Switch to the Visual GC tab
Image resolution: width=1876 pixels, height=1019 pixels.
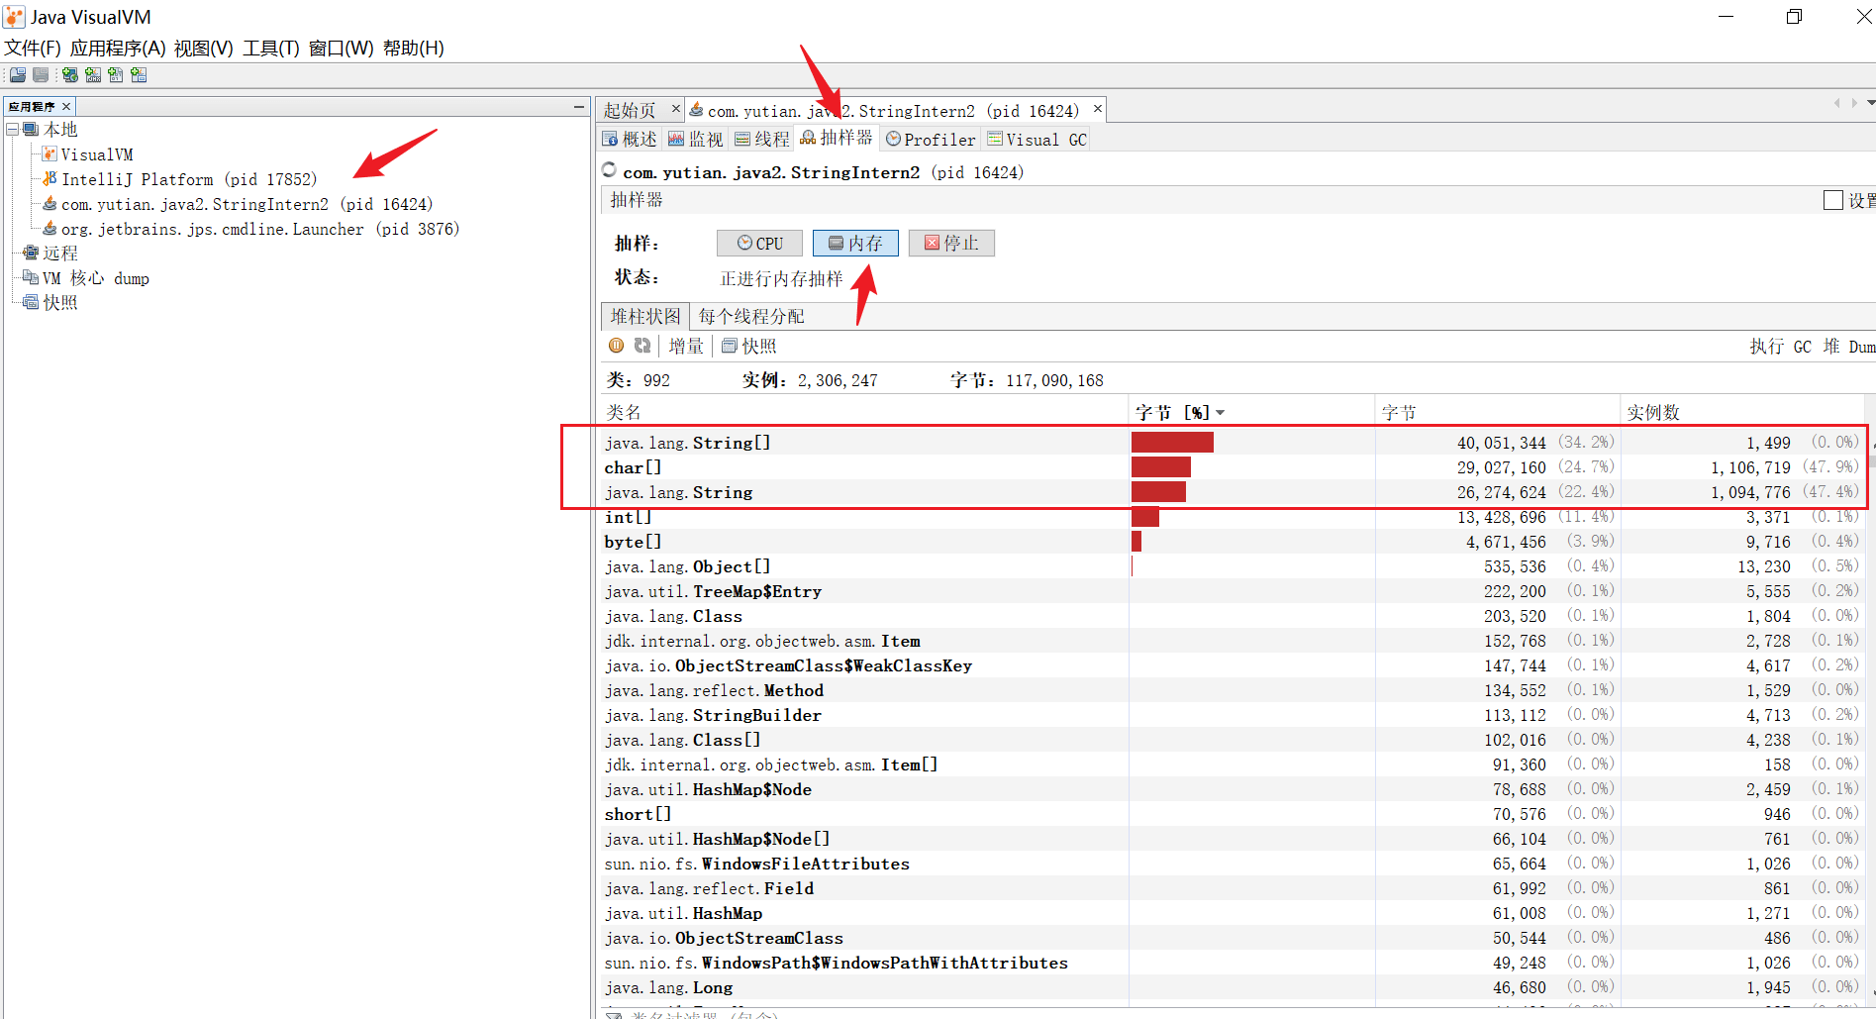click(x=1037, y=140)
